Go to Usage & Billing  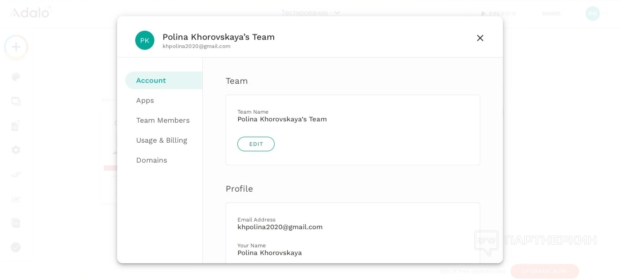[162, 140]
